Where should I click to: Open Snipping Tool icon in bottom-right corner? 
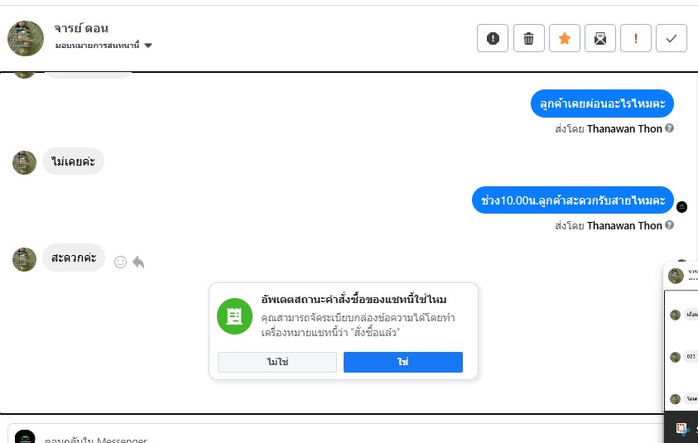pos(682,429)
